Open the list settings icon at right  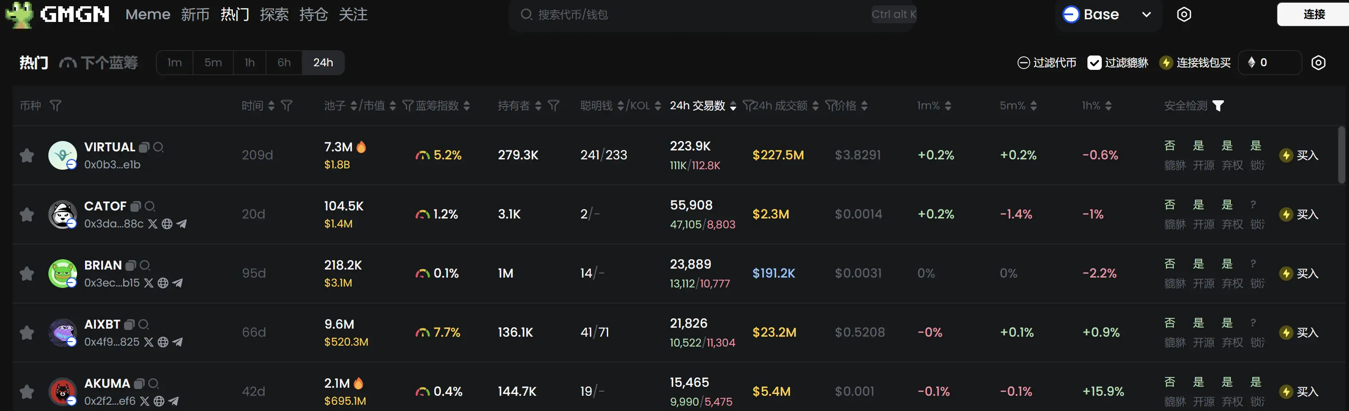[1318, 63]
